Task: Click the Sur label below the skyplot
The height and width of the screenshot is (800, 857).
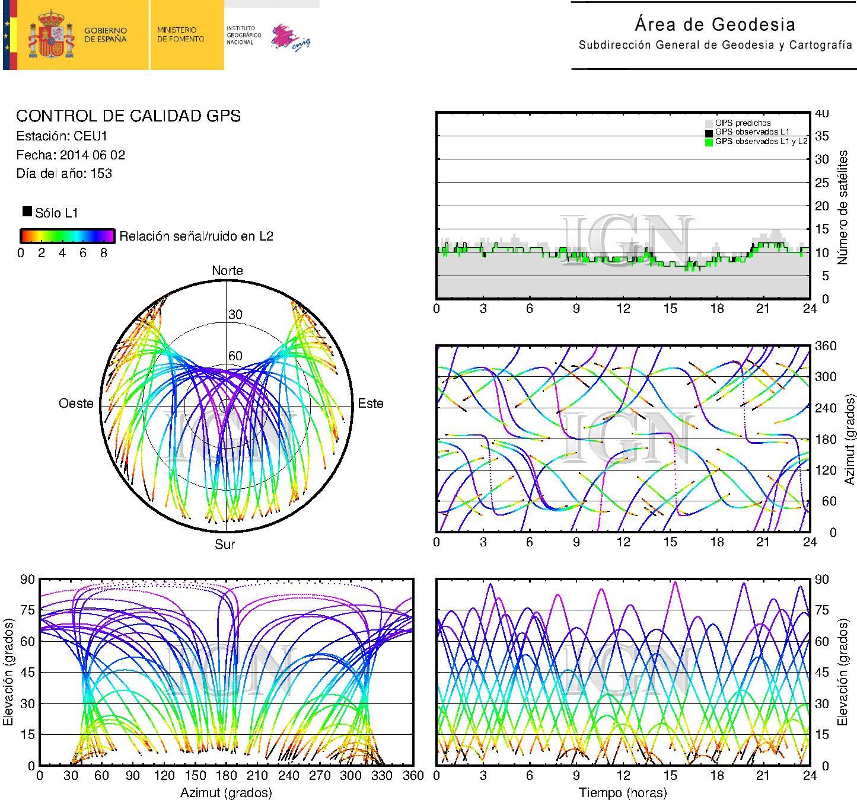Action: point(225,544)
